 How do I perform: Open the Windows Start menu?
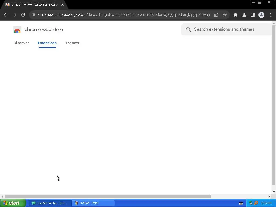click(13, 203)
